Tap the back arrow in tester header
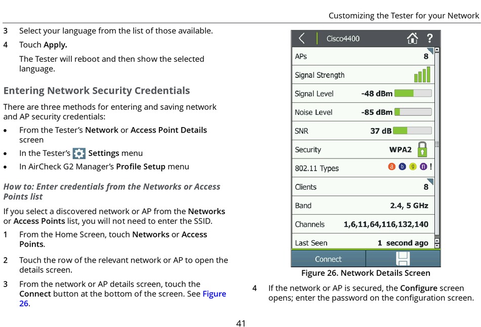 click(302, 38)
